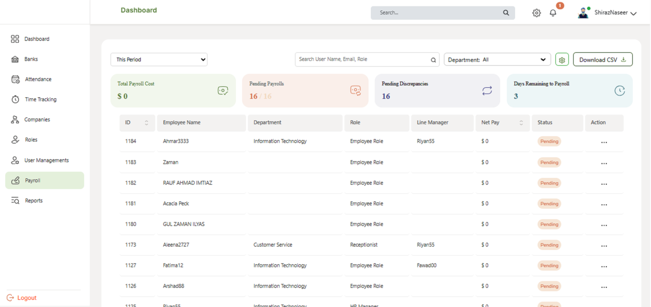Viewport: 651px width, 307px height.
Task: Click the Download CSV button
Action: pos(602,59)
